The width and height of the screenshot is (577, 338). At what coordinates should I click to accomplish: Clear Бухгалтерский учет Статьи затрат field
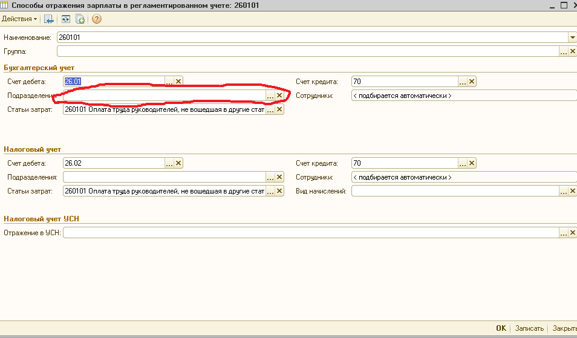tap(279, 109)
